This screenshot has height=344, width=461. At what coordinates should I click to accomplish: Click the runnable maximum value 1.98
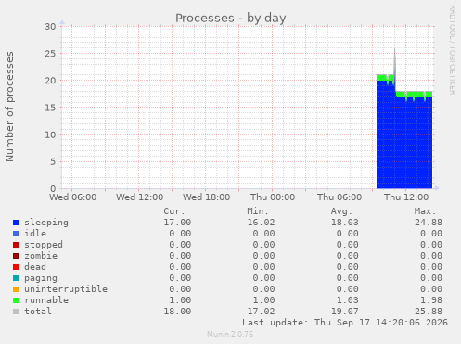point(431,300)
